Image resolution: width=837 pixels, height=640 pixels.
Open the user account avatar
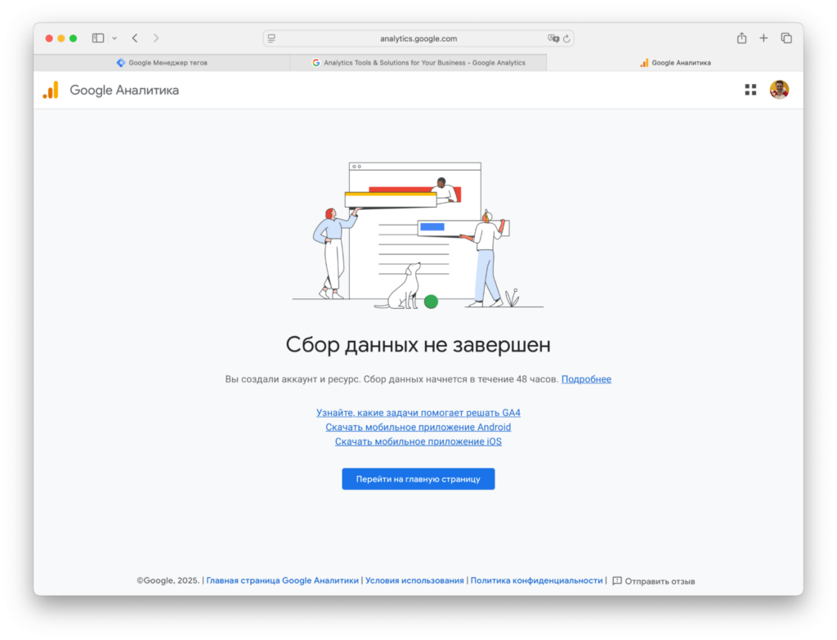pyautogui.click(x=779, y=90)
